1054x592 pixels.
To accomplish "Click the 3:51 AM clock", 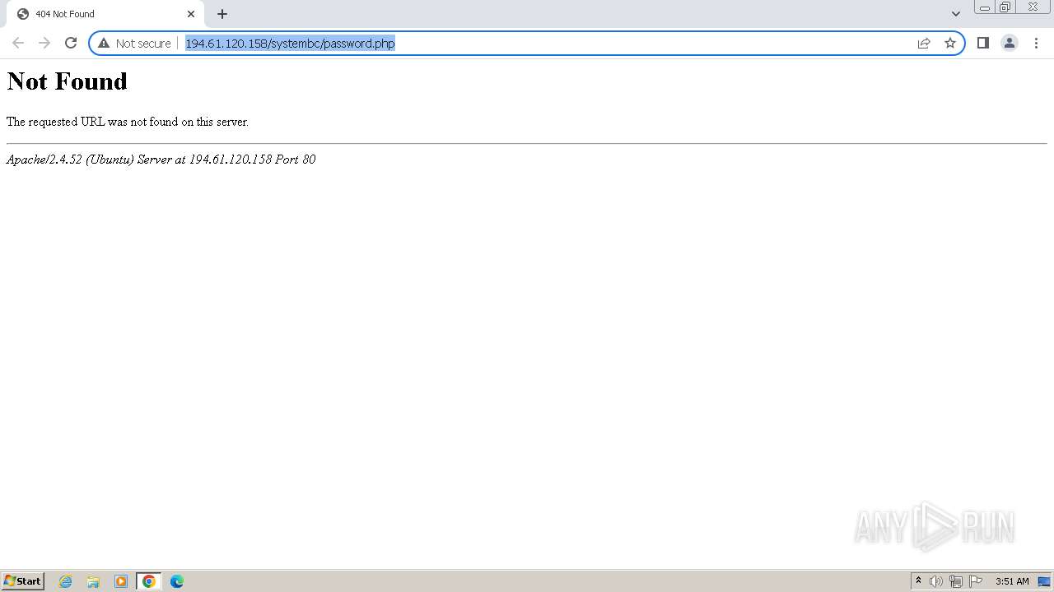I will (x=1012, y=581).
